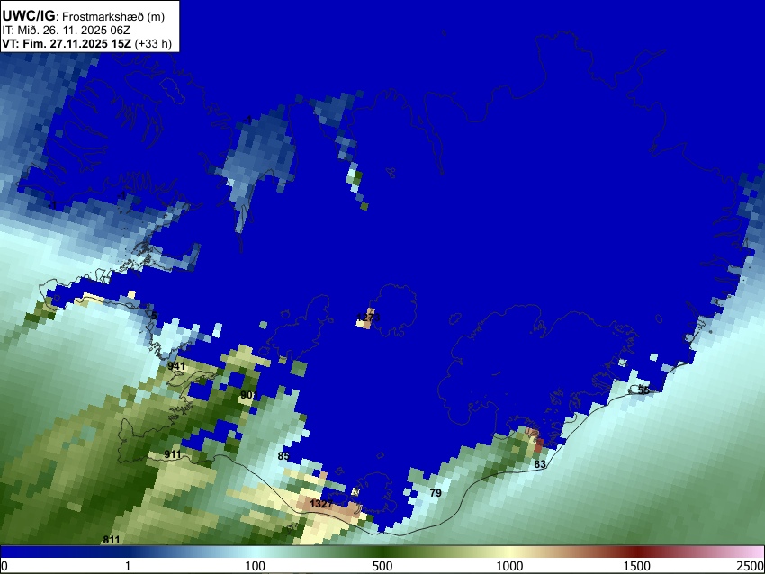The image size is (765, 574).
Task: Click the map value 1273
Action: click(x=368, y=318)
